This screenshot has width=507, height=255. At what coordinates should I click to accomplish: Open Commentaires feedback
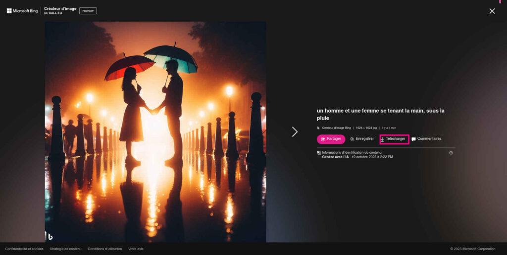tap(426, 139)
